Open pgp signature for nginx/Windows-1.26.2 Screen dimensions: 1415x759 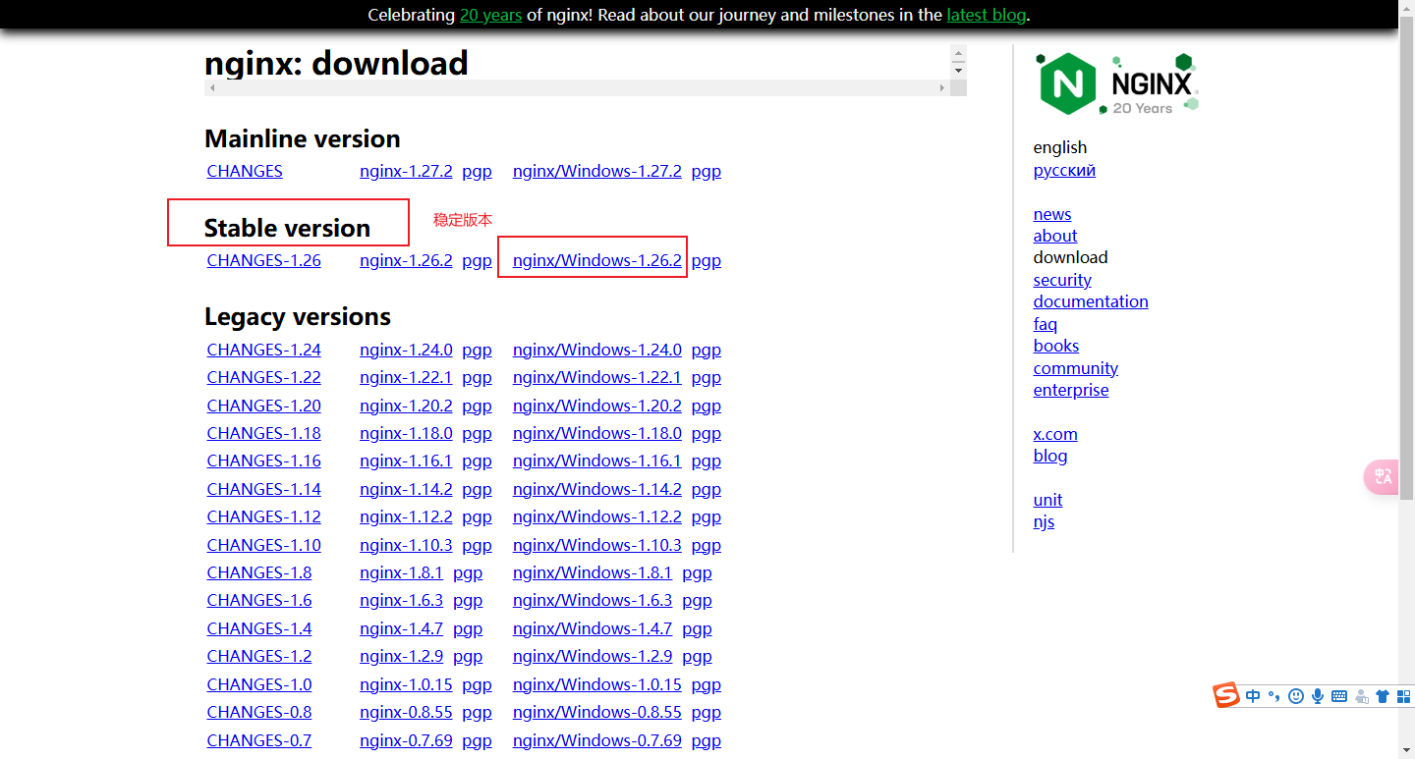[707, 260]
